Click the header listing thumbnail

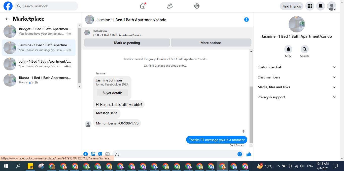click(90, 20)
